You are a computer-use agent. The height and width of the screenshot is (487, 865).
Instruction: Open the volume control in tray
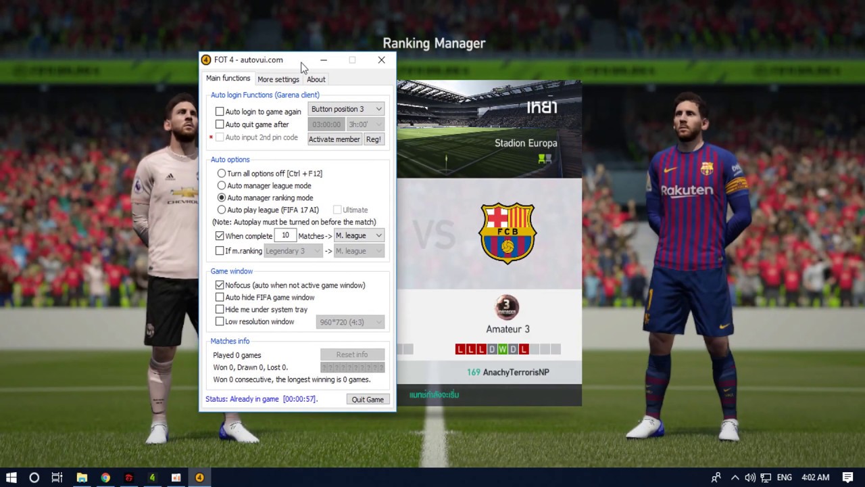pyautogui.click(x=750, y=478)
